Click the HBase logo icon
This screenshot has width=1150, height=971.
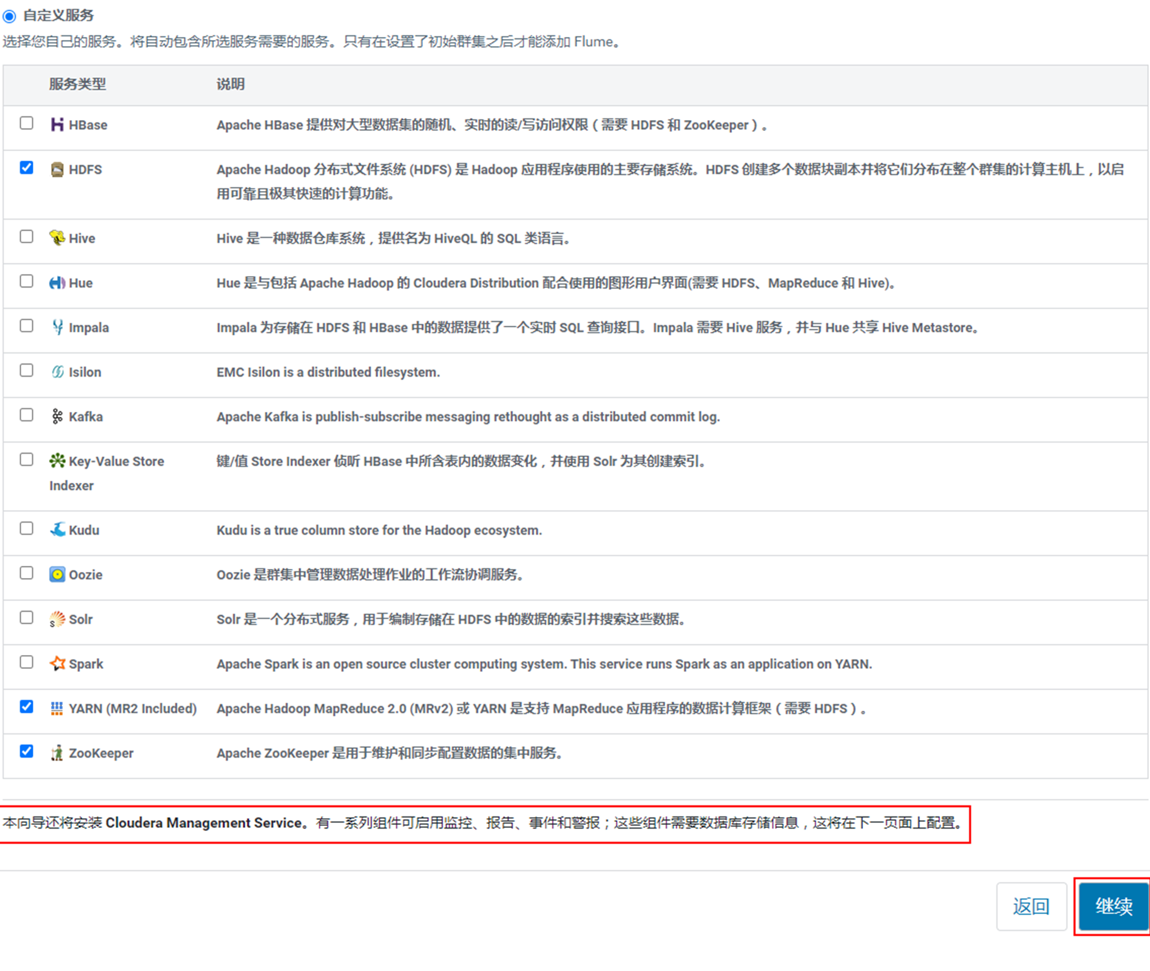(57, 124)
